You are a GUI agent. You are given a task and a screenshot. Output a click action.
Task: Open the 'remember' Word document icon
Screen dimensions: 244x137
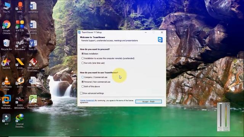pos(33,7)
